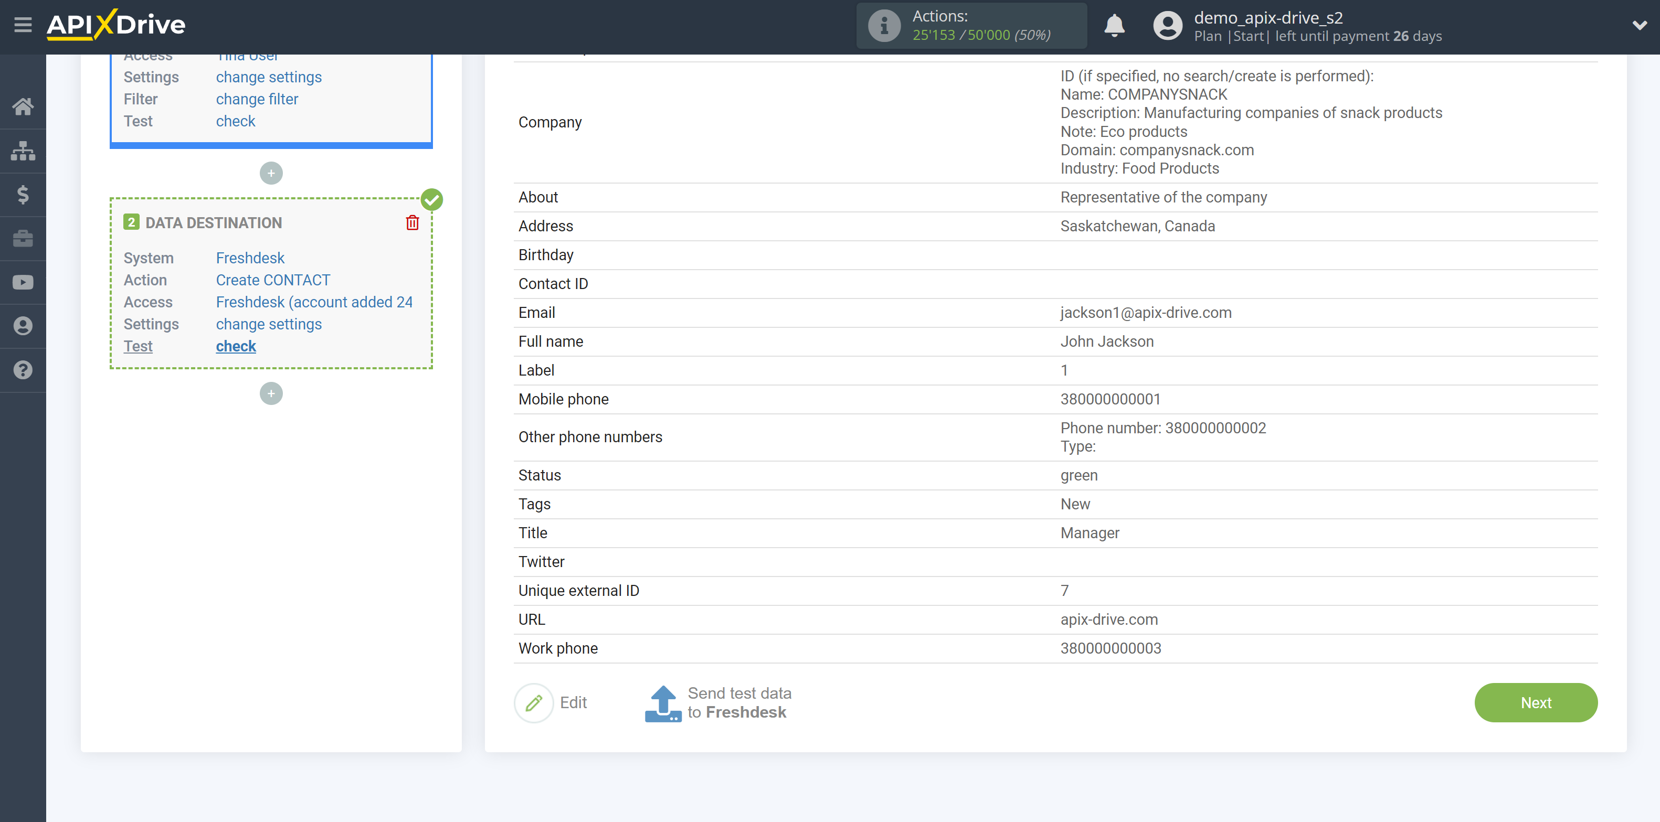The height and width of the screenshot is (822, 1660).
Task: Click the Edit pencil icon
Action: 535,702
